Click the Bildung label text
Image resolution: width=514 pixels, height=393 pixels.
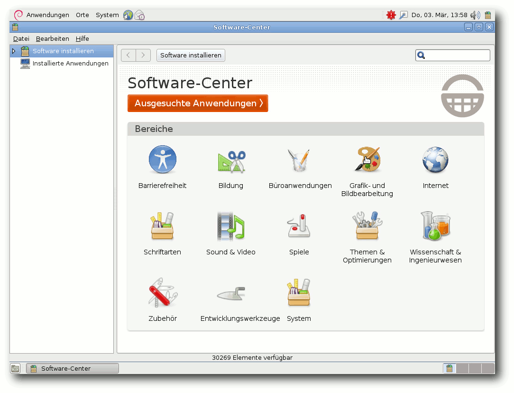pyautogui.click(x=231, y=186)
